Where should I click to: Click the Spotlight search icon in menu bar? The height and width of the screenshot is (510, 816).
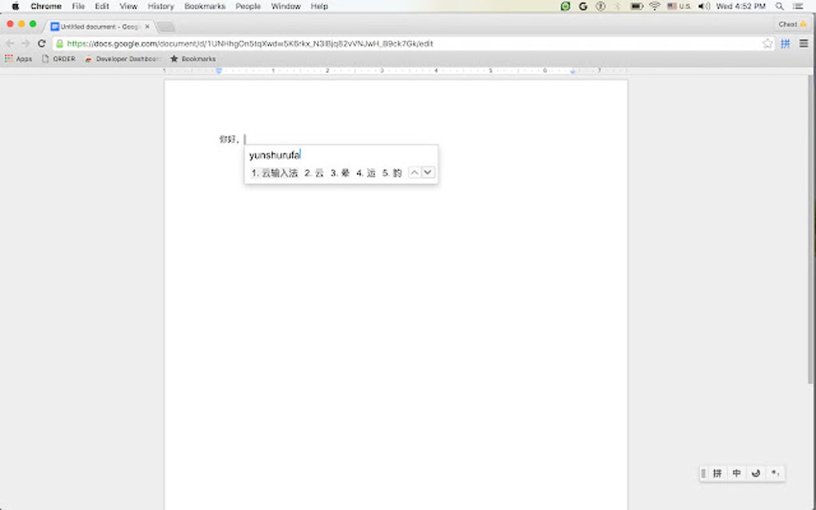pos(778,6)
